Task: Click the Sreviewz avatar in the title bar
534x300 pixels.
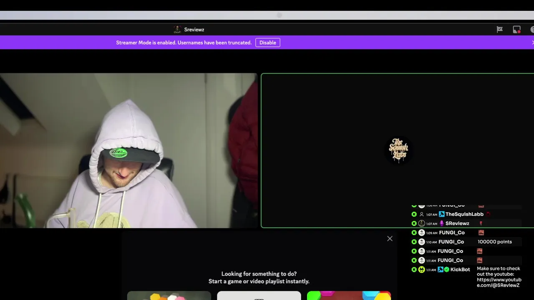Action: click(x=177, y=30)
